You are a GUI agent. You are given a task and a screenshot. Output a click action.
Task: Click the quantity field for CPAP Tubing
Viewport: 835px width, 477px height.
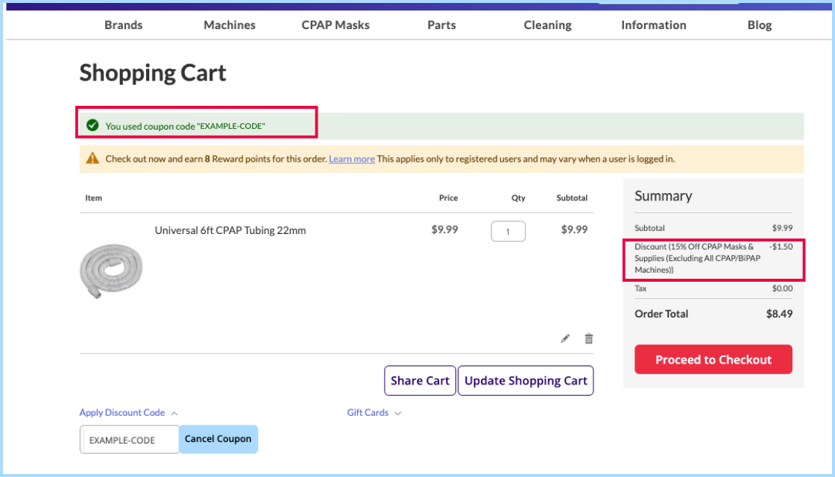coord(508,231)
